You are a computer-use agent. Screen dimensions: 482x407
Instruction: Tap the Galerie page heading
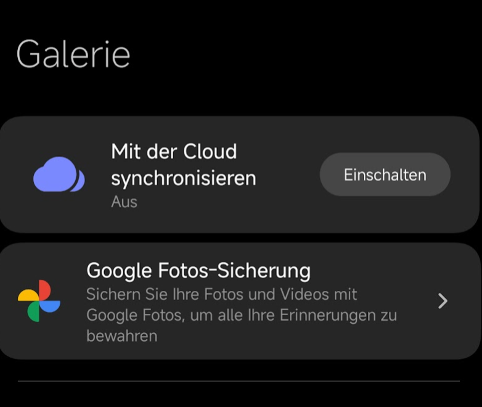[x=73, y=54]
